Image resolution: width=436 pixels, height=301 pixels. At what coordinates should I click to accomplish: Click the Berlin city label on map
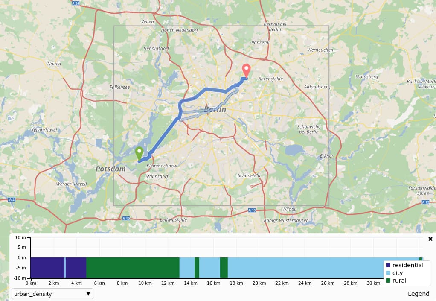215,110
